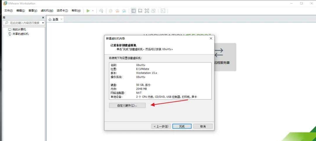Open the 虚拟机(M) menu
Viewport: 316px width, 141px height.
click(x=47, y=11)
